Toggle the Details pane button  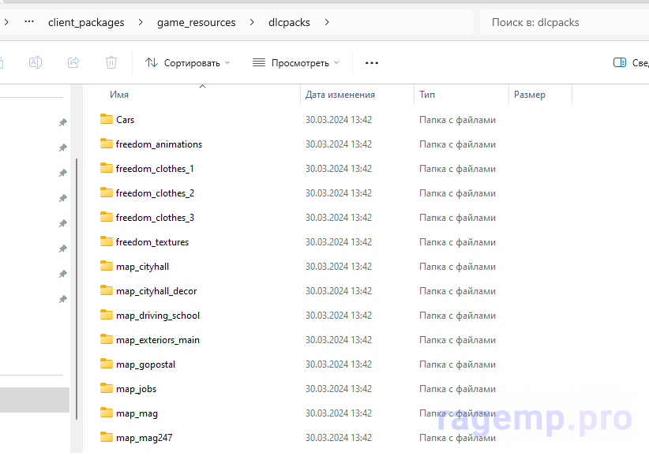click(x=629, y=62)
